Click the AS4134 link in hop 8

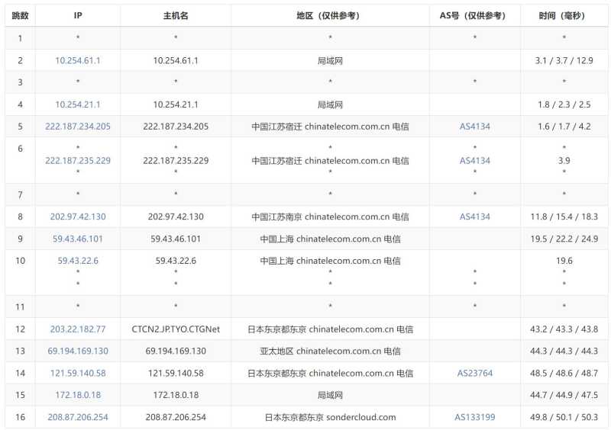474,217
